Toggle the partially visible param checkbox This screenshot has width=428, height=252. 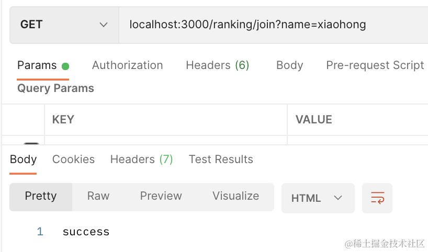[31, 143]
